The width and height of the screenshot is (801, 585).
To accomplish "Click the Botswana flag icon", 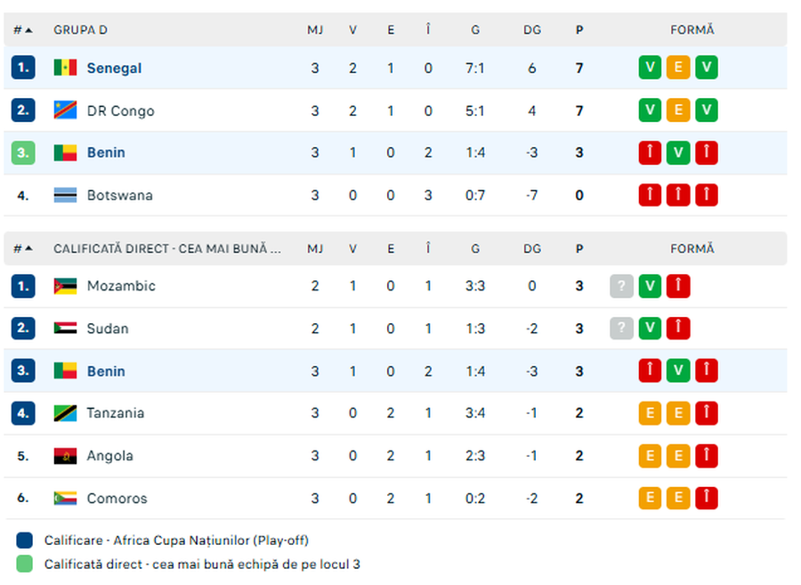I will (x=65, y=195).
